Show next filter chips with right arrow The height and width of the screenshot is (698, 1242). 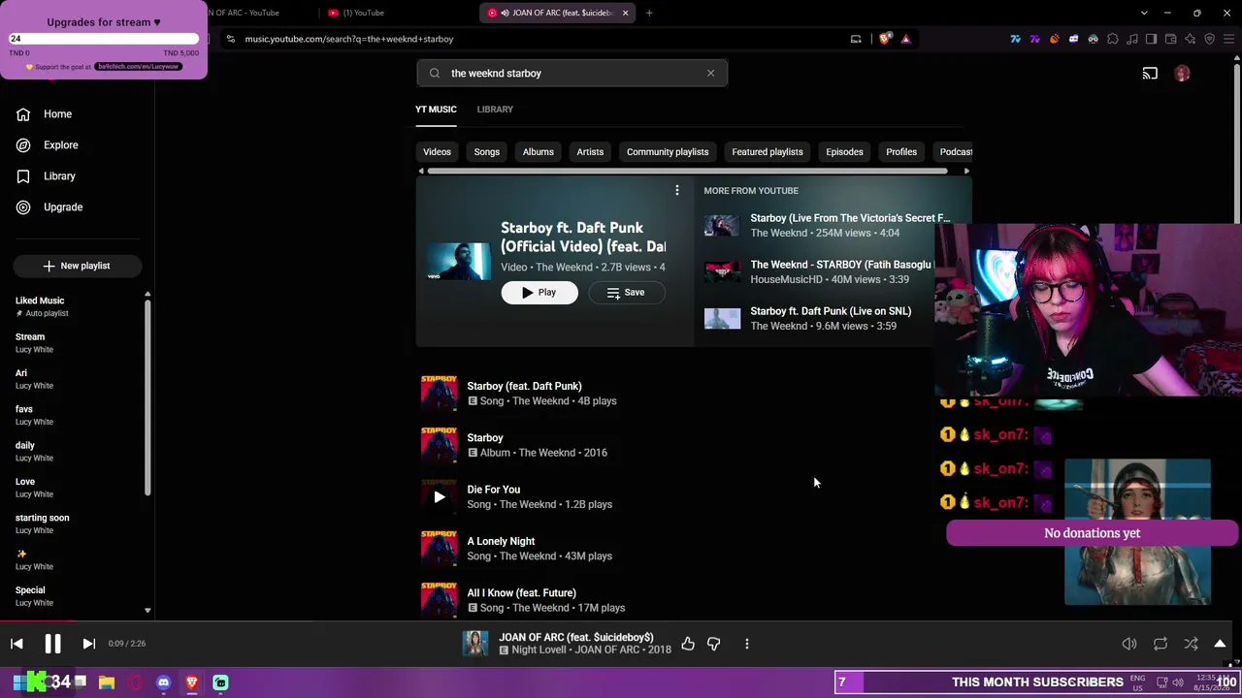point(966,172)
